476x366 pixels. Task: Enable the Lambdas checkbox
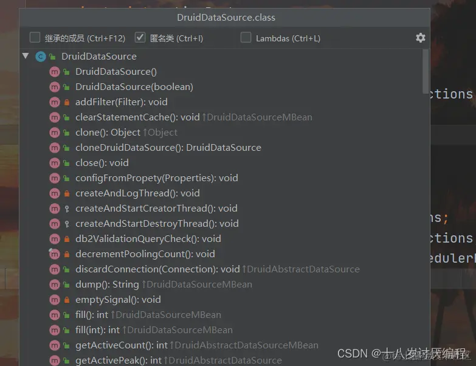click(x=246, y=38)
